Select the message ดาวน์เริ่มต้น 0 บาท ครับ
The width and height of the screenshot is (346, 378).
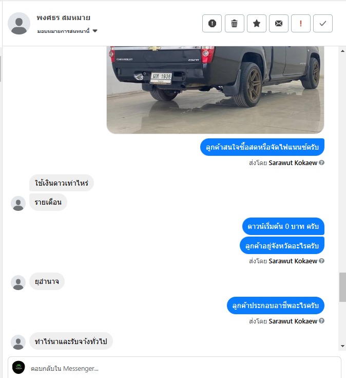[x=283, y=226]
